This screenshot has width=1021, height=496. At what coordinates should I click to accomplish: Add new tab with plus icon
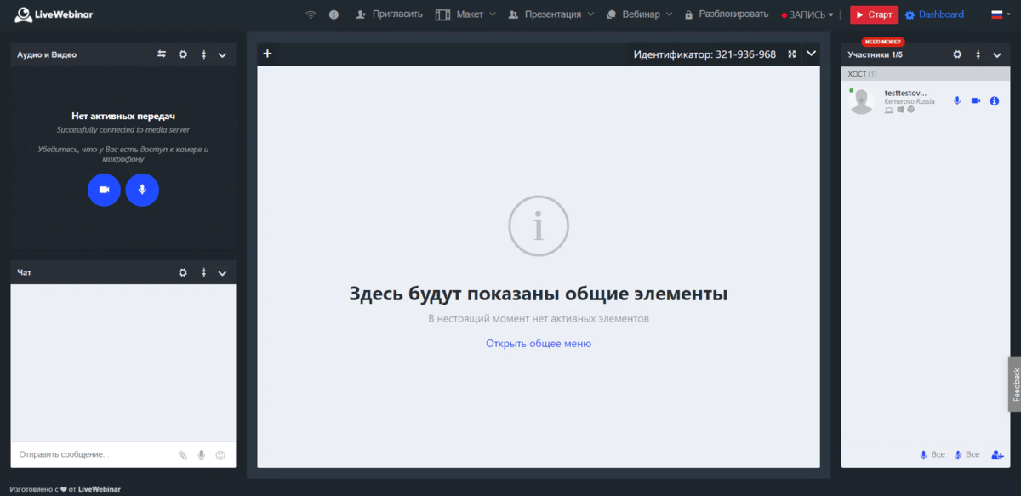point(267,54)
